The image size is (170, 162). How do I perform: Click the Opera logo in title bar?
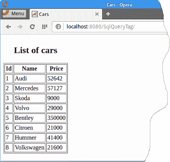(x=5, y=4)
